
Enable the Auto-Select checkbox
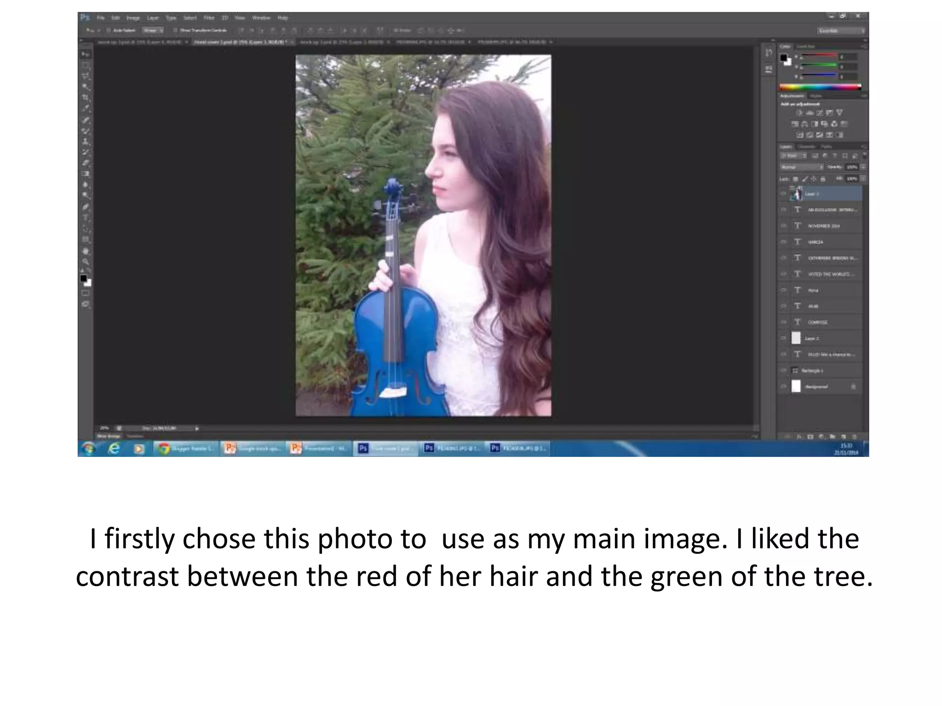pos(109,30)
